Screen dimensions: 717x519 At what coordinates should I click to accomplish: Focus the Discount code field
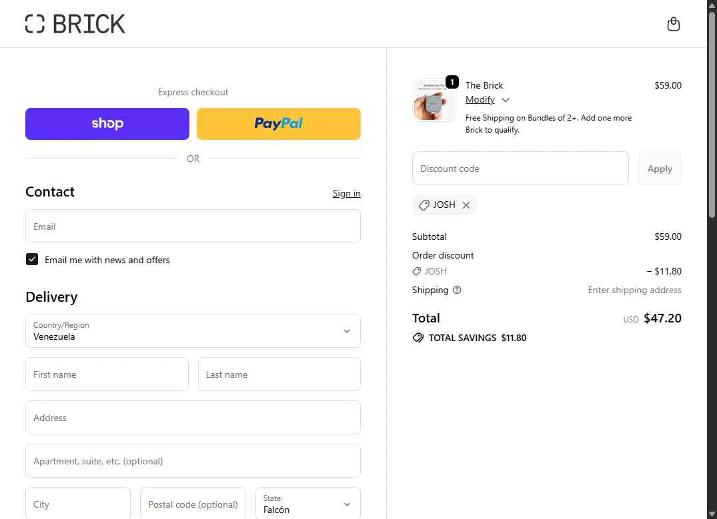click(x=520, y=169)
